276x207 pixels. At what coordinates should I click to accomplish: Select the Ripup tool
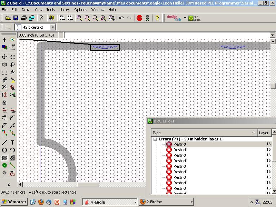pyautogui.click(x=12, y=133)
